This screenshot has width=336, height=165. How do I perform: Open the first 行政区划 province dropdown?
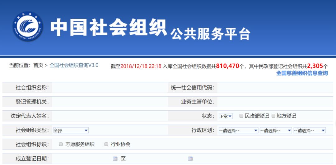[238, 131]
